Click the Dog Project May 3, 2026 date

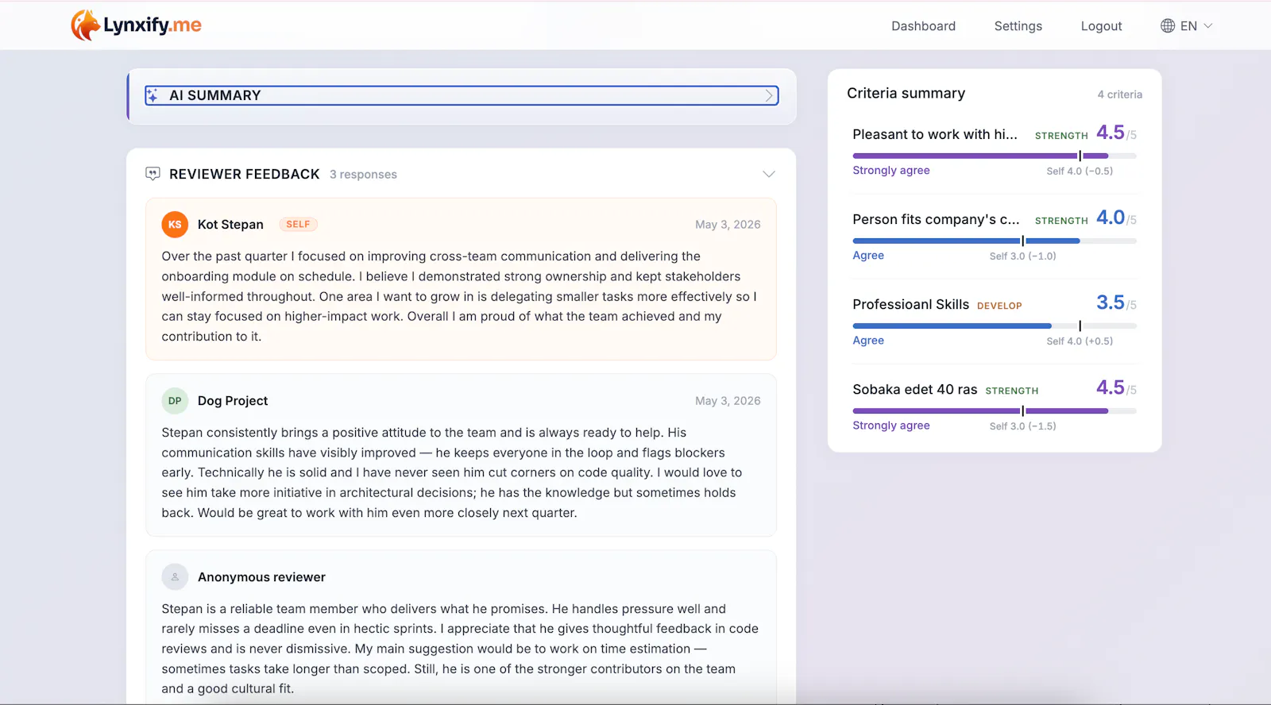[x=728, y=401]
